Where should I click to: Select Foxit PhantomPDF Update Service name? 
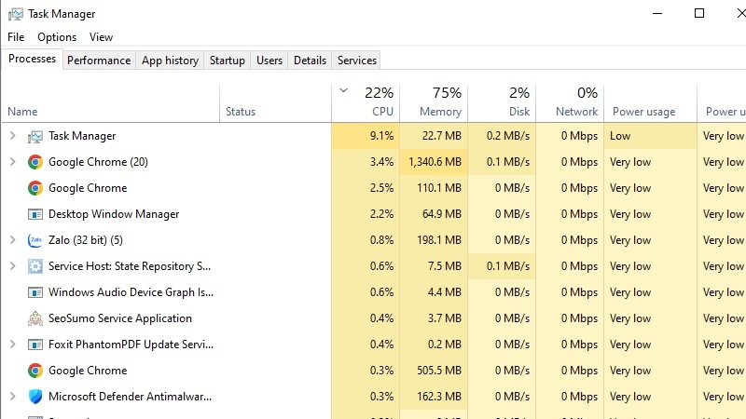click(x=131, y=345)
